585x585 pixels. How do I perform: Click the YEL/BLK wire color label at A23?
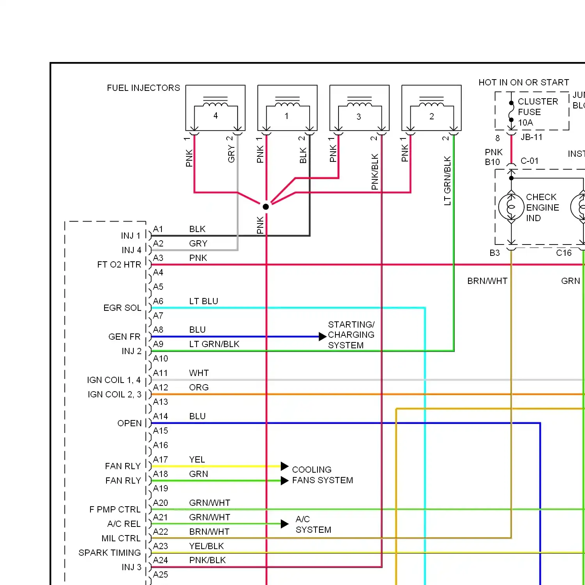tap(206, 546)
